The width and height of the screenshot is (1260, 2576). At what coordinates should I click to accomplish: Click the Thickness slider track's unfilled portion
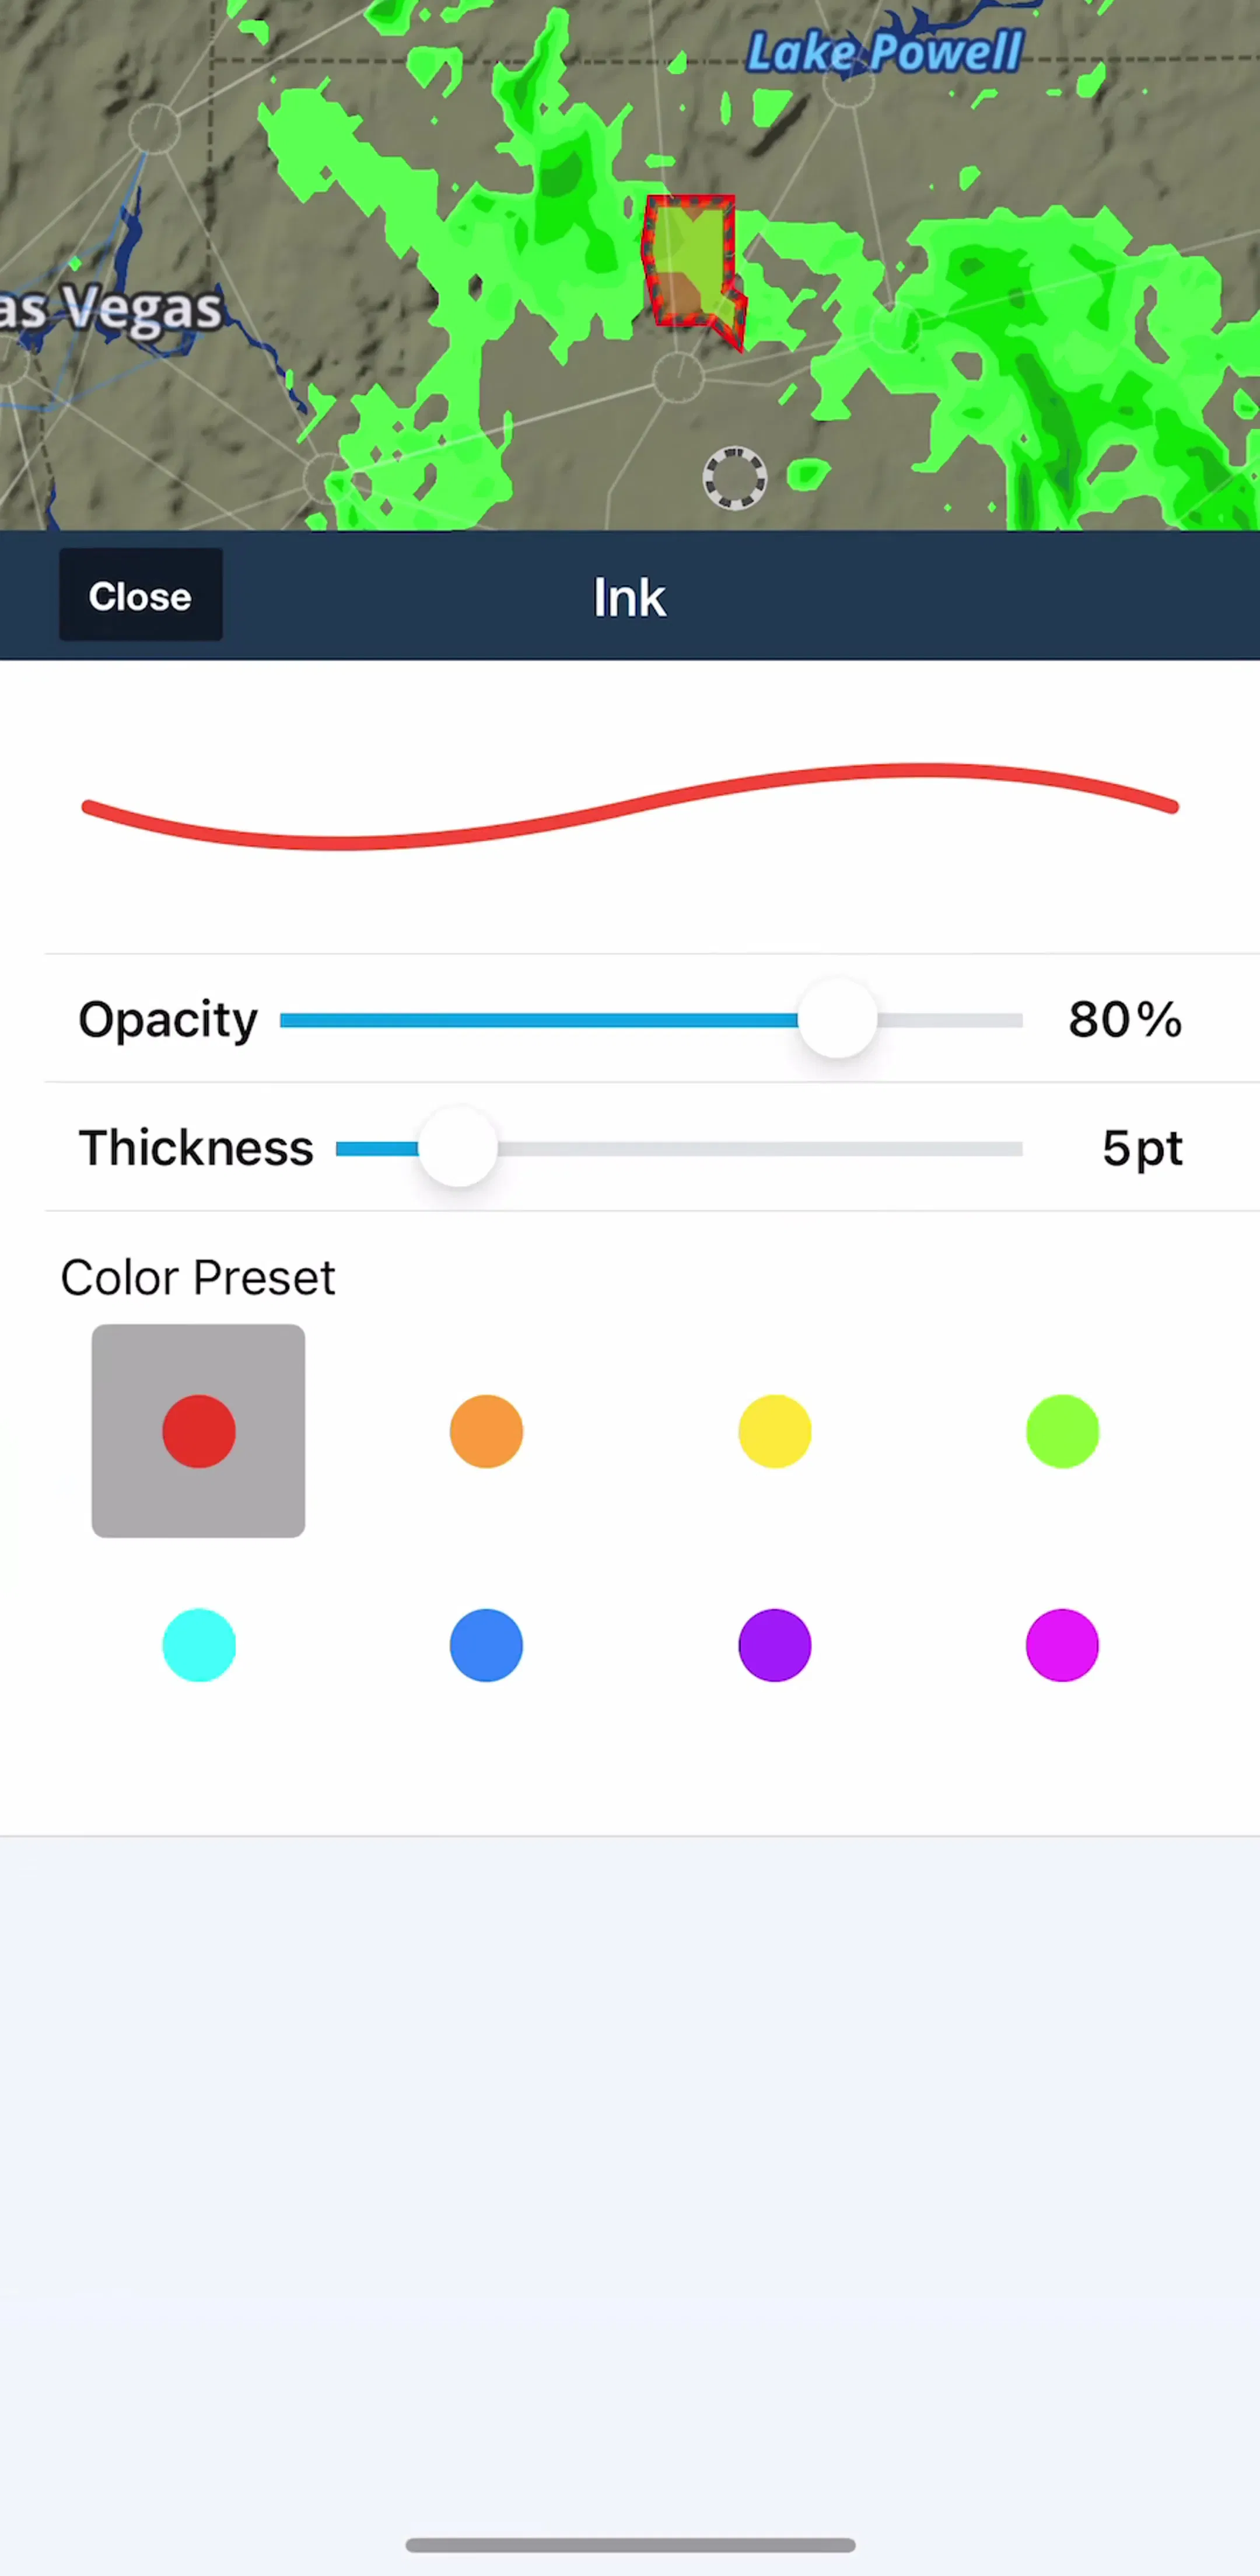[759, 1148]
